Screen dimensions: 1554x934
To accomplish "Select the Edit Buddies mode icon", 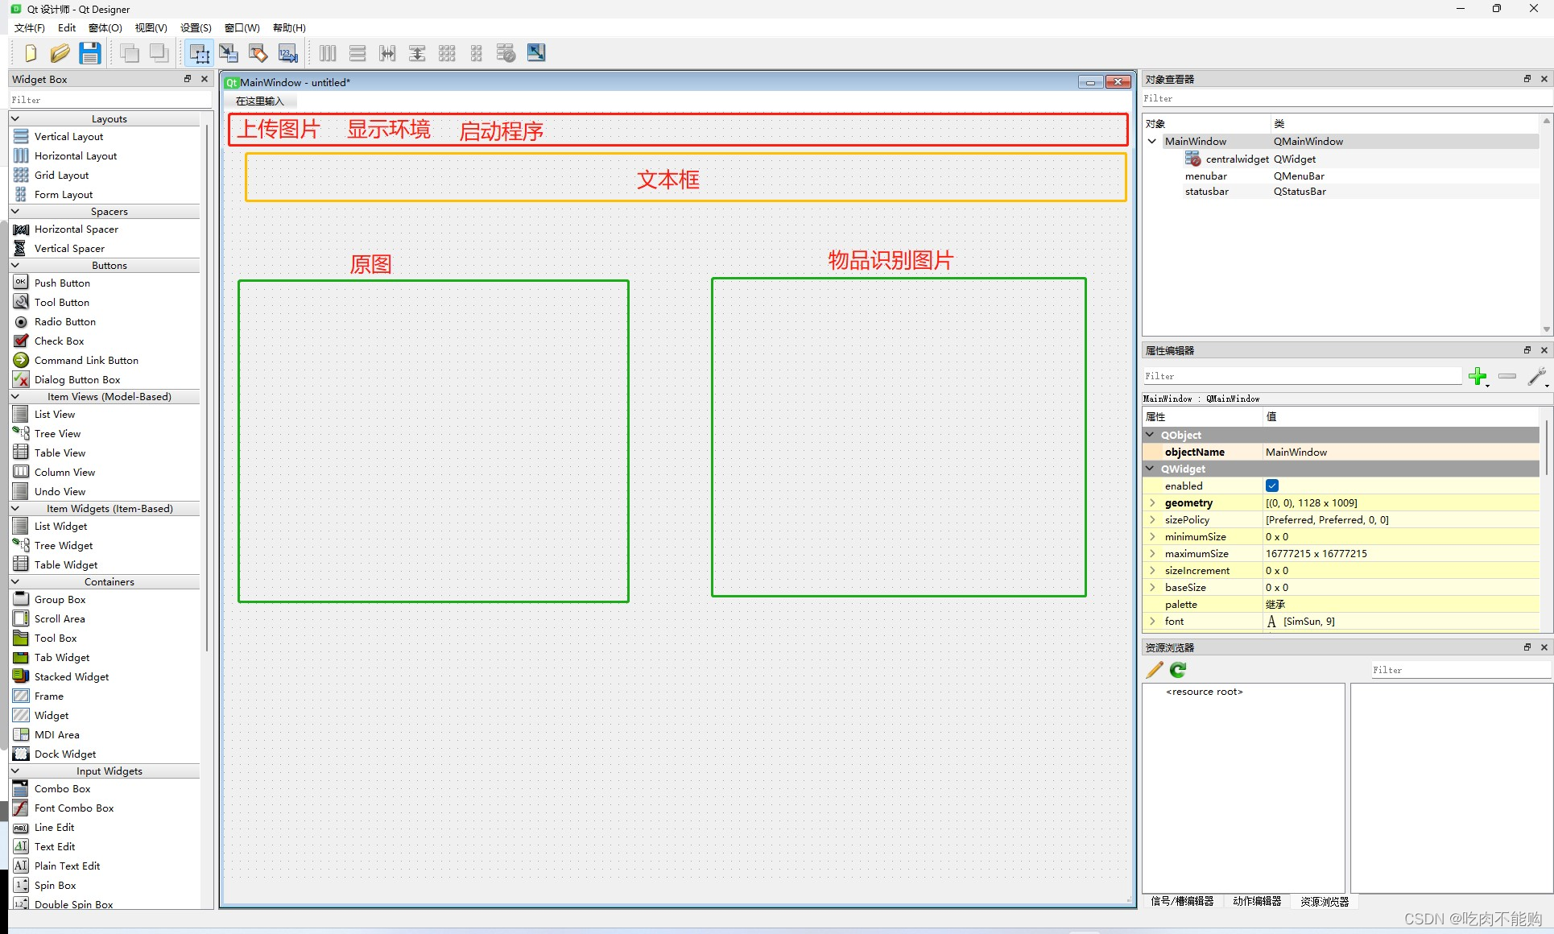I will click(258, 53).
